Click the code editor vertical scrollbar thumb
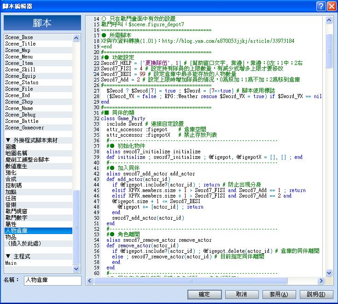 tap(329, 51)
